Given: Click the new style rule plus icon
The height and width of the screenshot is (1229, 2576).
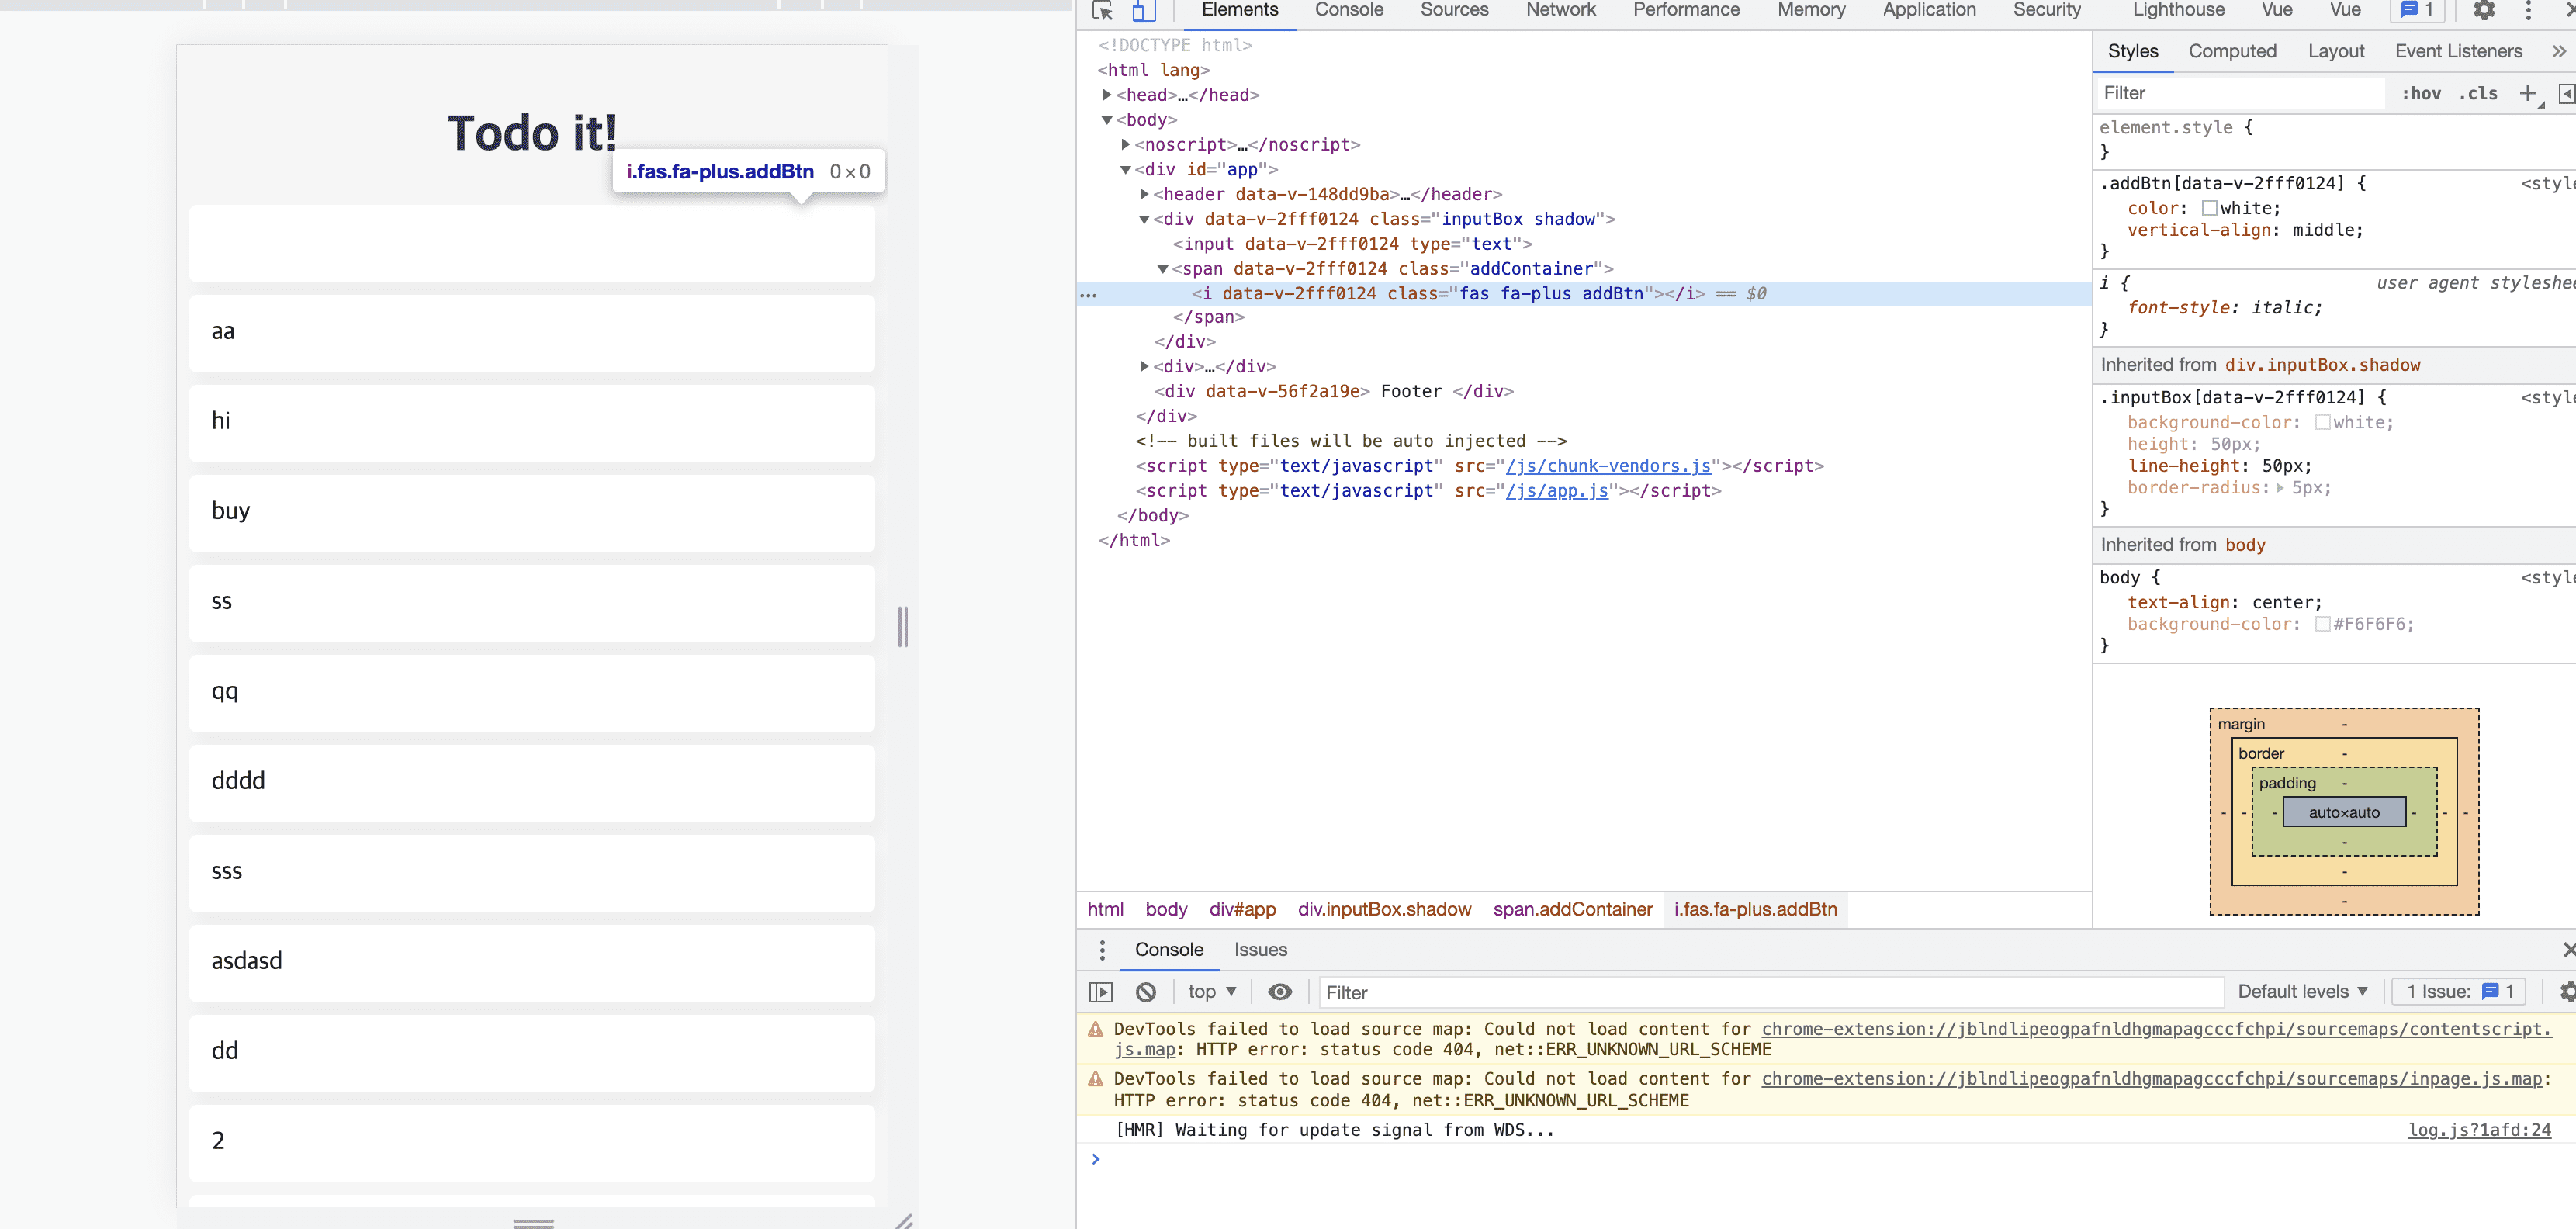Looking at the screenshot, I should pyautogui.click(x=2527, y=93).
